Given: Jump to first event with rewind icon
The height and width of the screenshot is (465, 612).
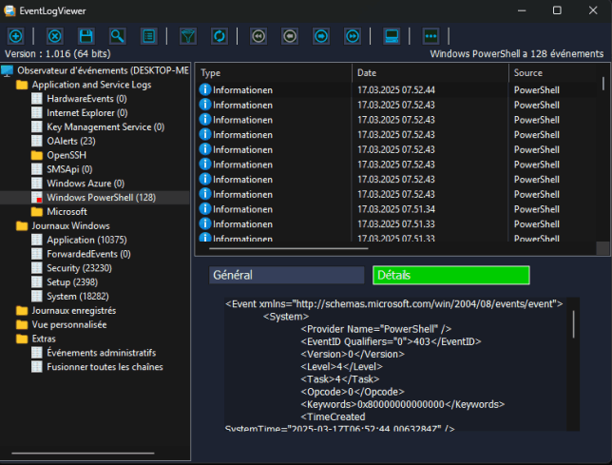Looking at the screenshot, I should point(258,36).
